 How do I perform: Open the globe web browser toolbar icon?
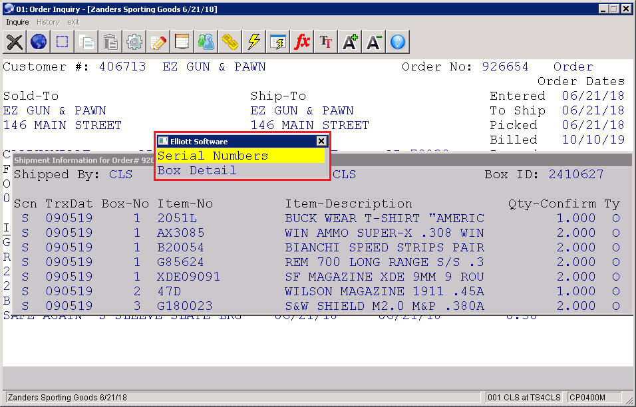(39, 42)
